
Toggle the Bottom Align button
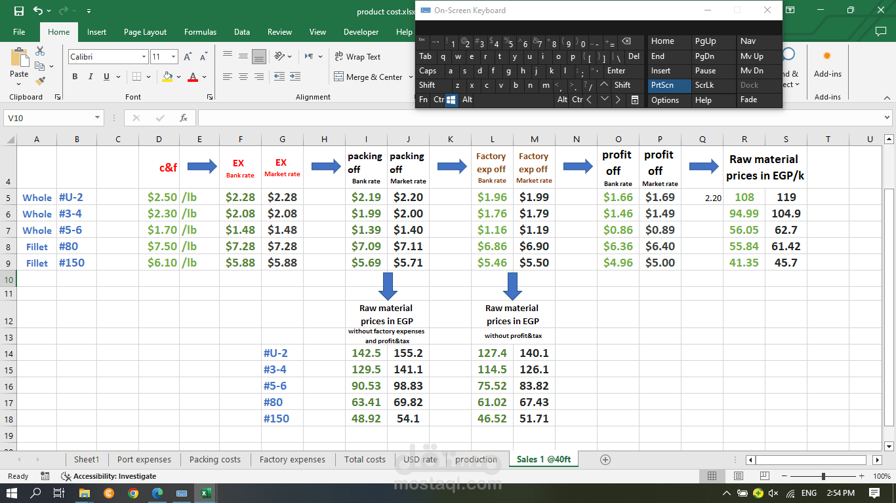pyautogui.click(x=259, y=56)
